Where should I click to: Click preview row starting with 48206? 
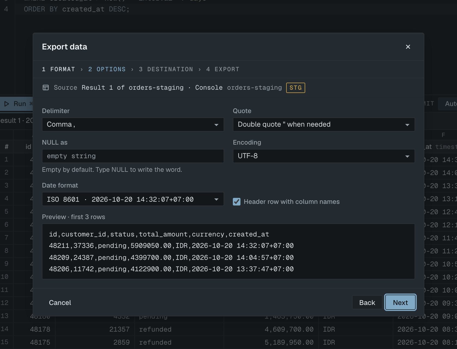(x=171, y=269)
